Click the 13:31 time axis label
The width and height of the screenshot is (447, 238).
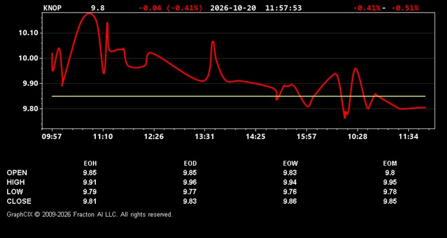click(x=204, y=137)
